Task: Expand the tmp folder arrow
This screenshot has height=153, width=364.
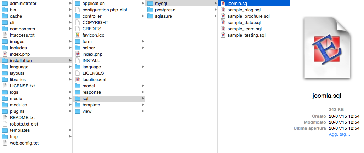Action: click(70, 136)
